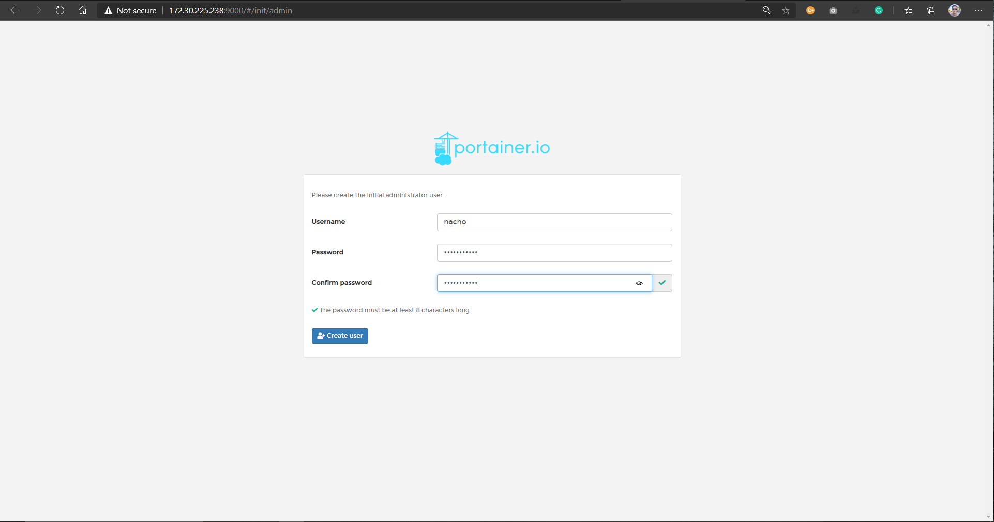Click the Confirm password label
The width and height of the screenshot is (994, 522).
tap(341, 283)
